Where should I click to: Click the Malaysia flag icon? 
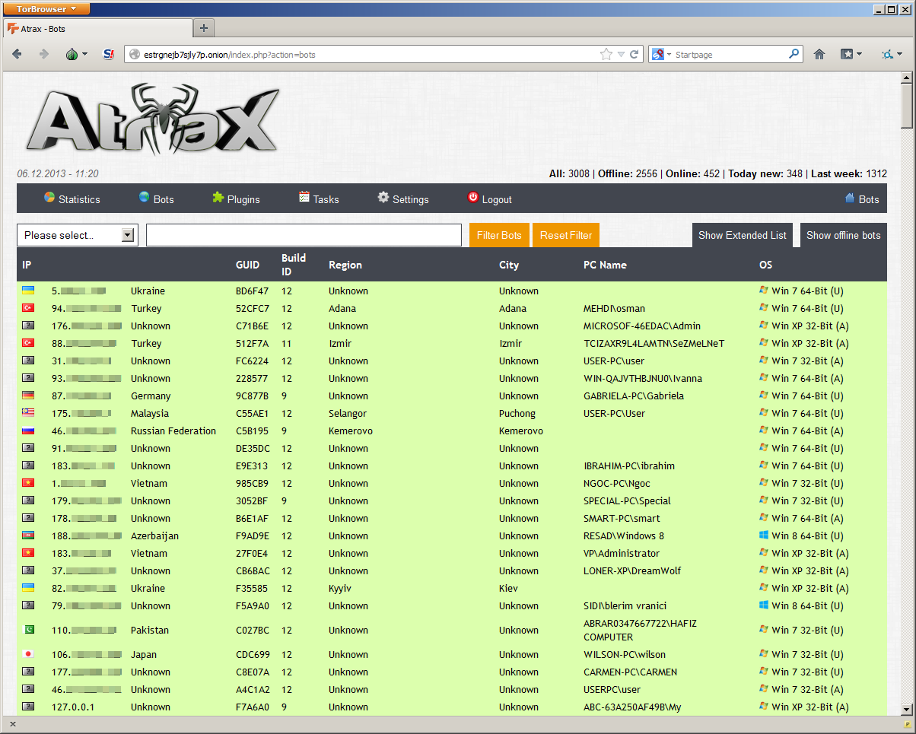click(x=28, y=412)
